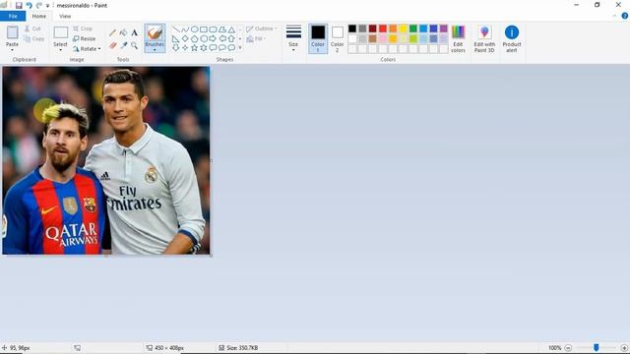Pick the red color swatch

point(383,29)
